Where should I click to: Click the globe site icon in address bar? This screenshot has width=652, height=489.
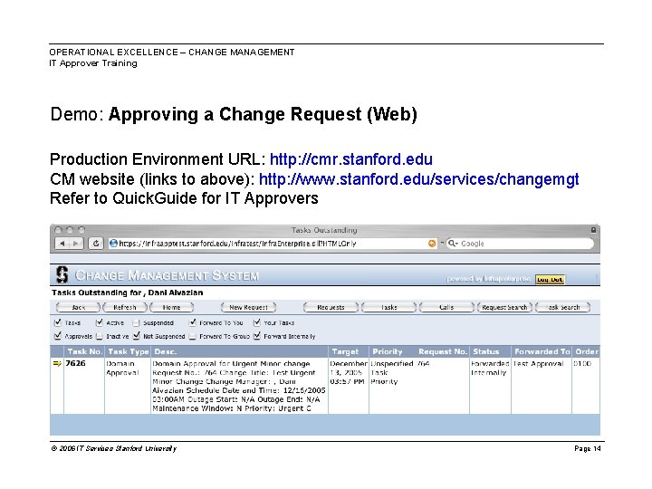click(113, 244)
